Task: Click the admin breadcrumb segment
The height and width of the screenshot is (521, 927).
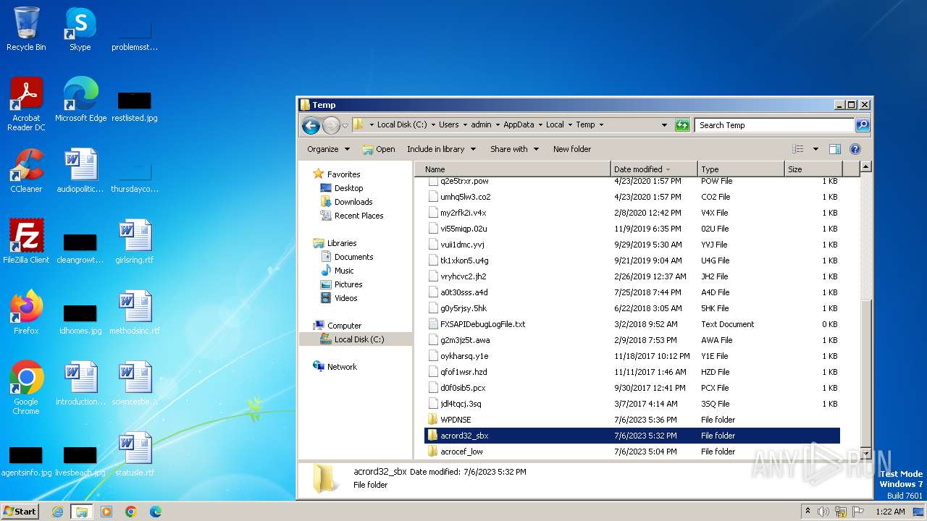Action: tap(481, 125)
